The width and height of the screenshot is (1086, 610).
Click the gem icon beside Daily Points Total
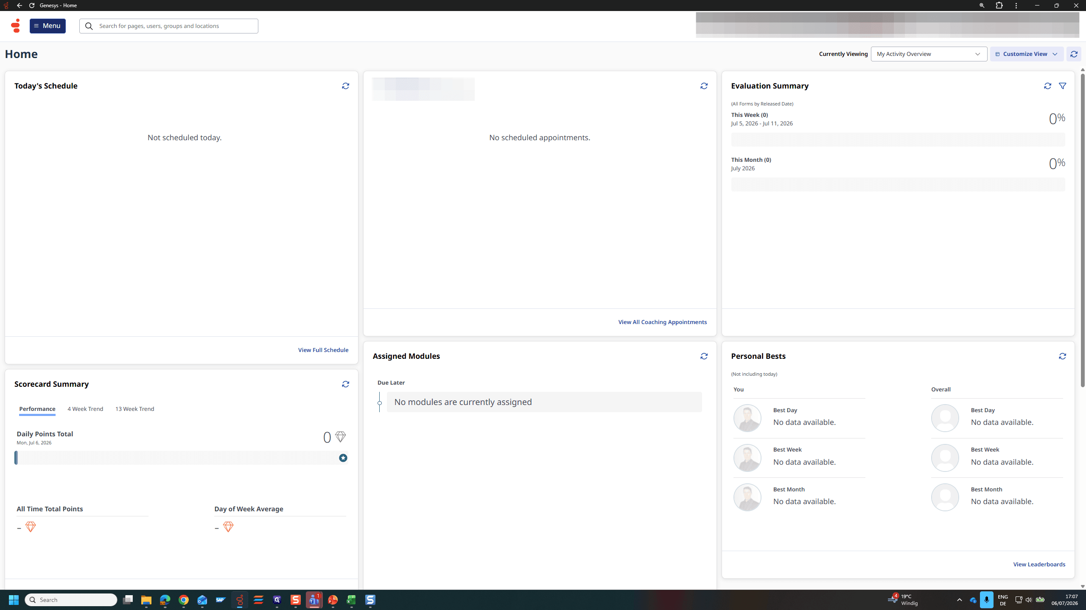(340, 437)
